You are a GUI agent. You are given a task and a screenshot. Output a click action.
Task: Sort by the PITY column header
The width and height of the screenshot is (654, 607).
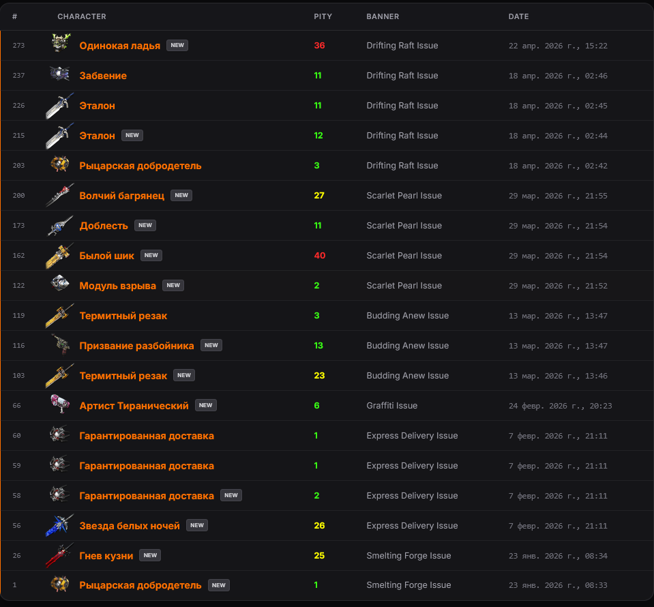point(323,16)
